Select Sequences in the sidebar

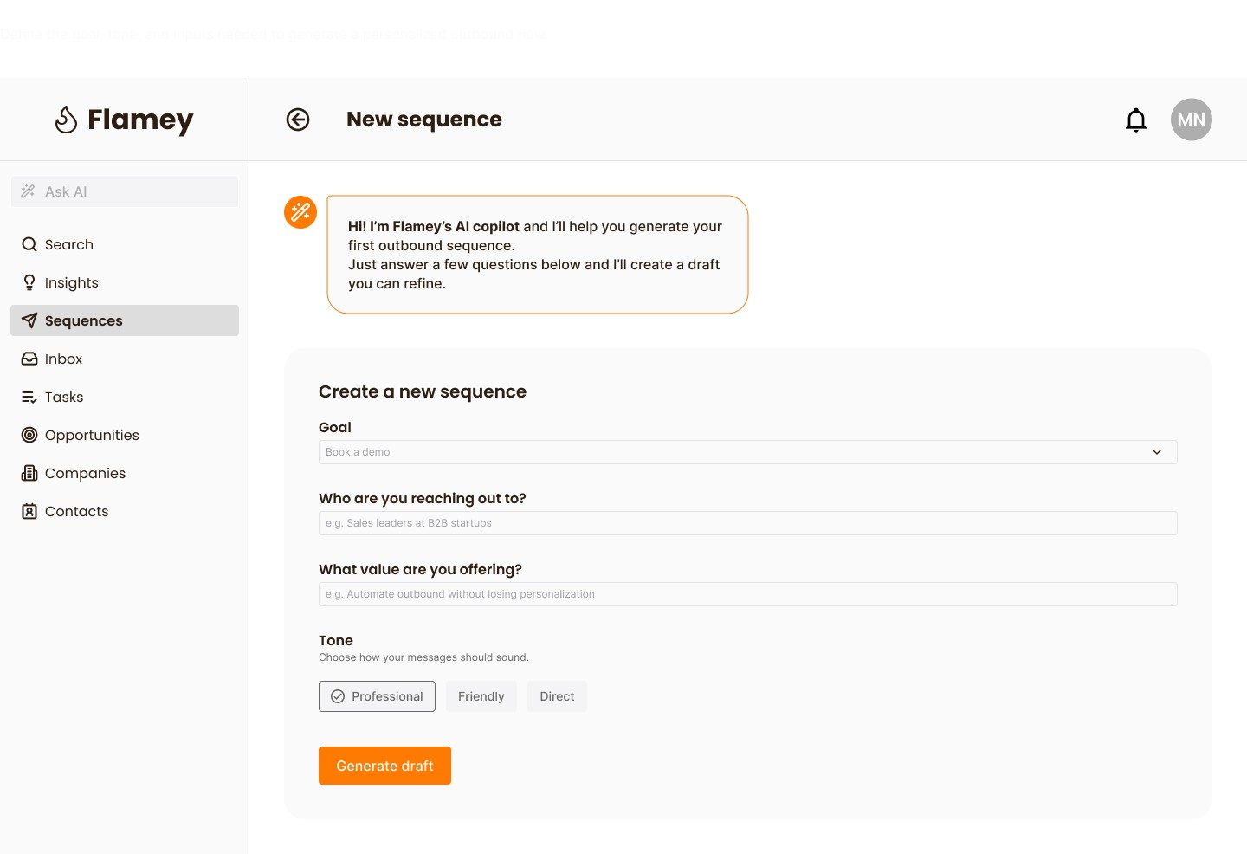click(125, 320)
